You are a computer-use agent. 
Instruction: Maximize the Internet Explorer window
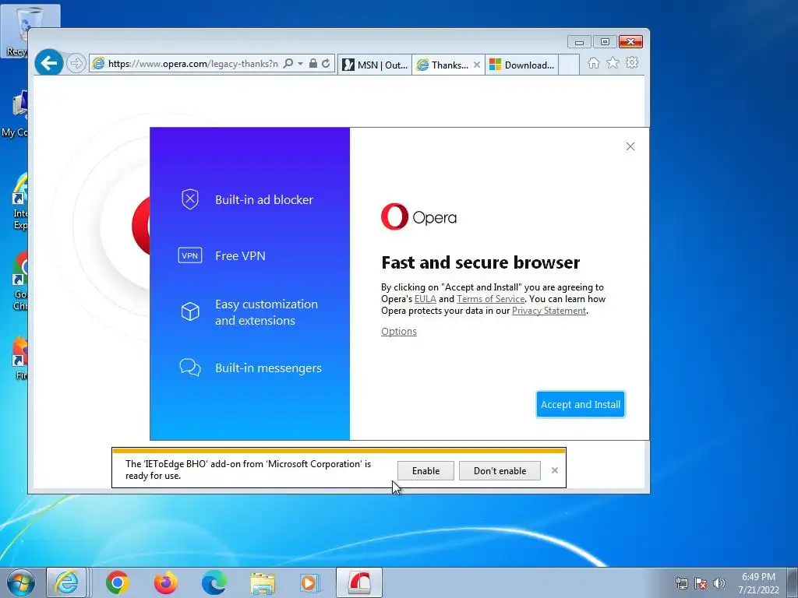coord(605,42)
